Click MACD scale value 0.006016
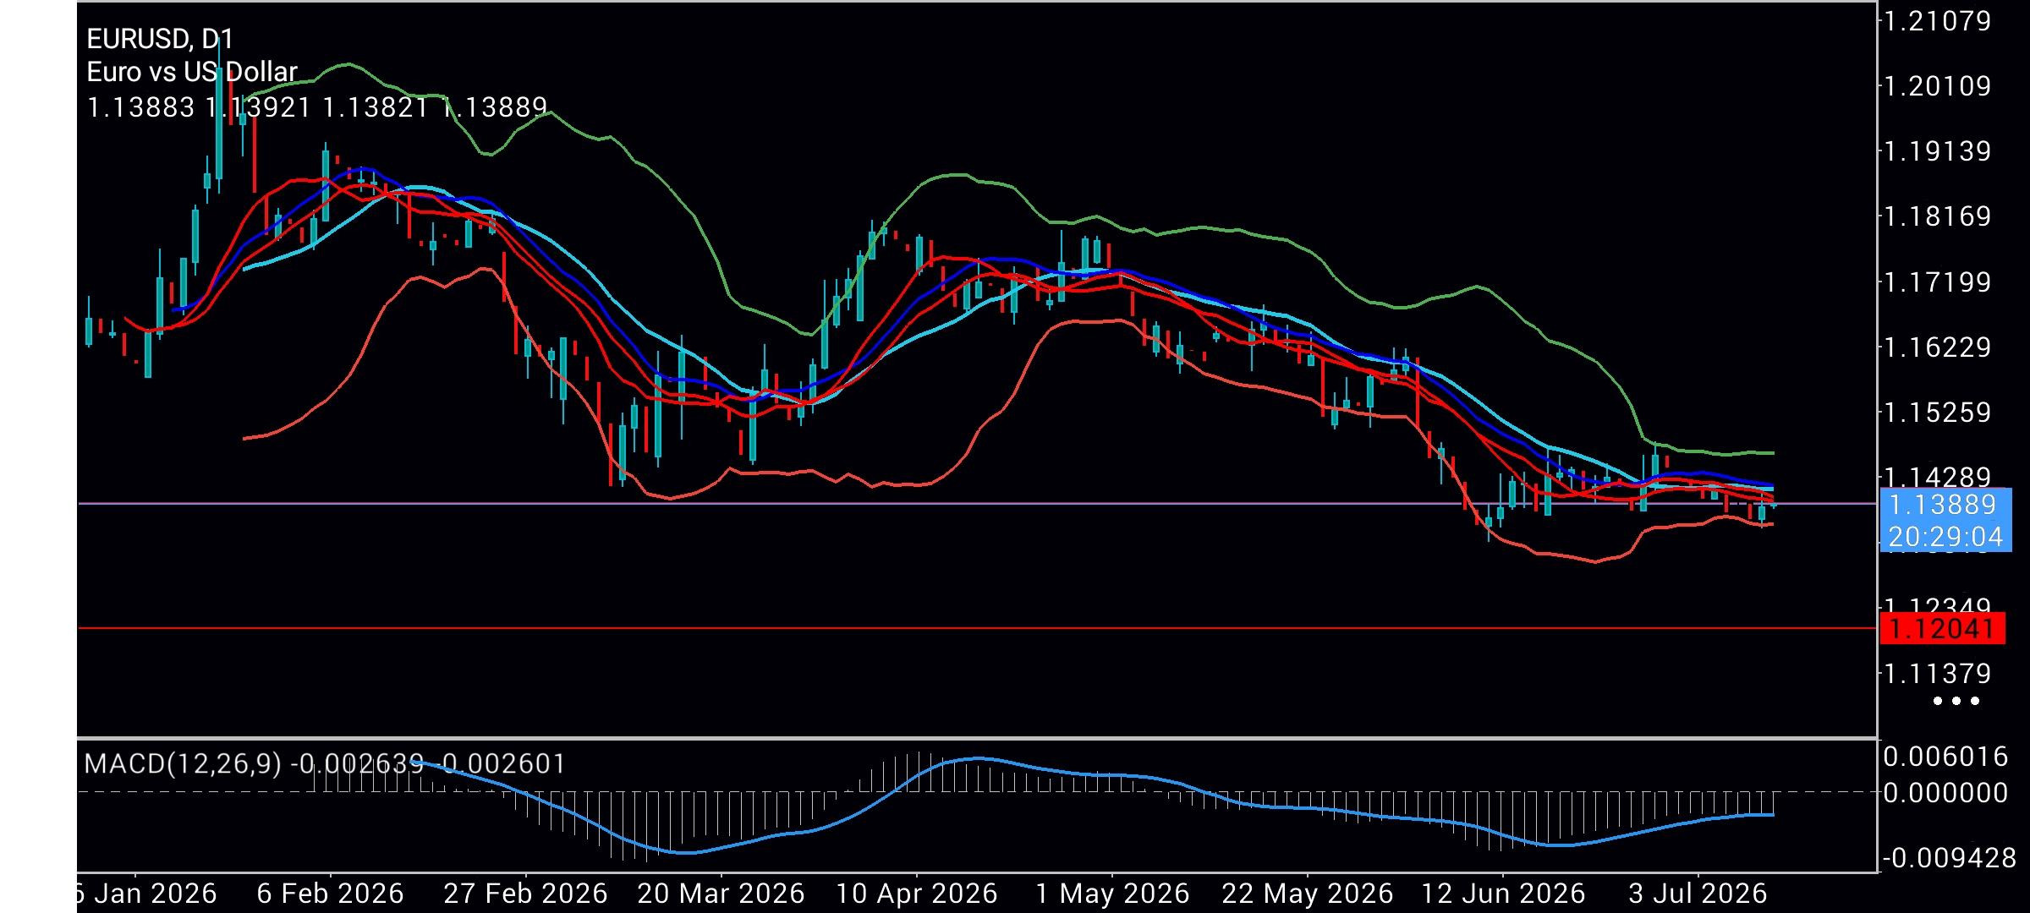The height and width of the screenshot is (913, 2030). 1945,756
